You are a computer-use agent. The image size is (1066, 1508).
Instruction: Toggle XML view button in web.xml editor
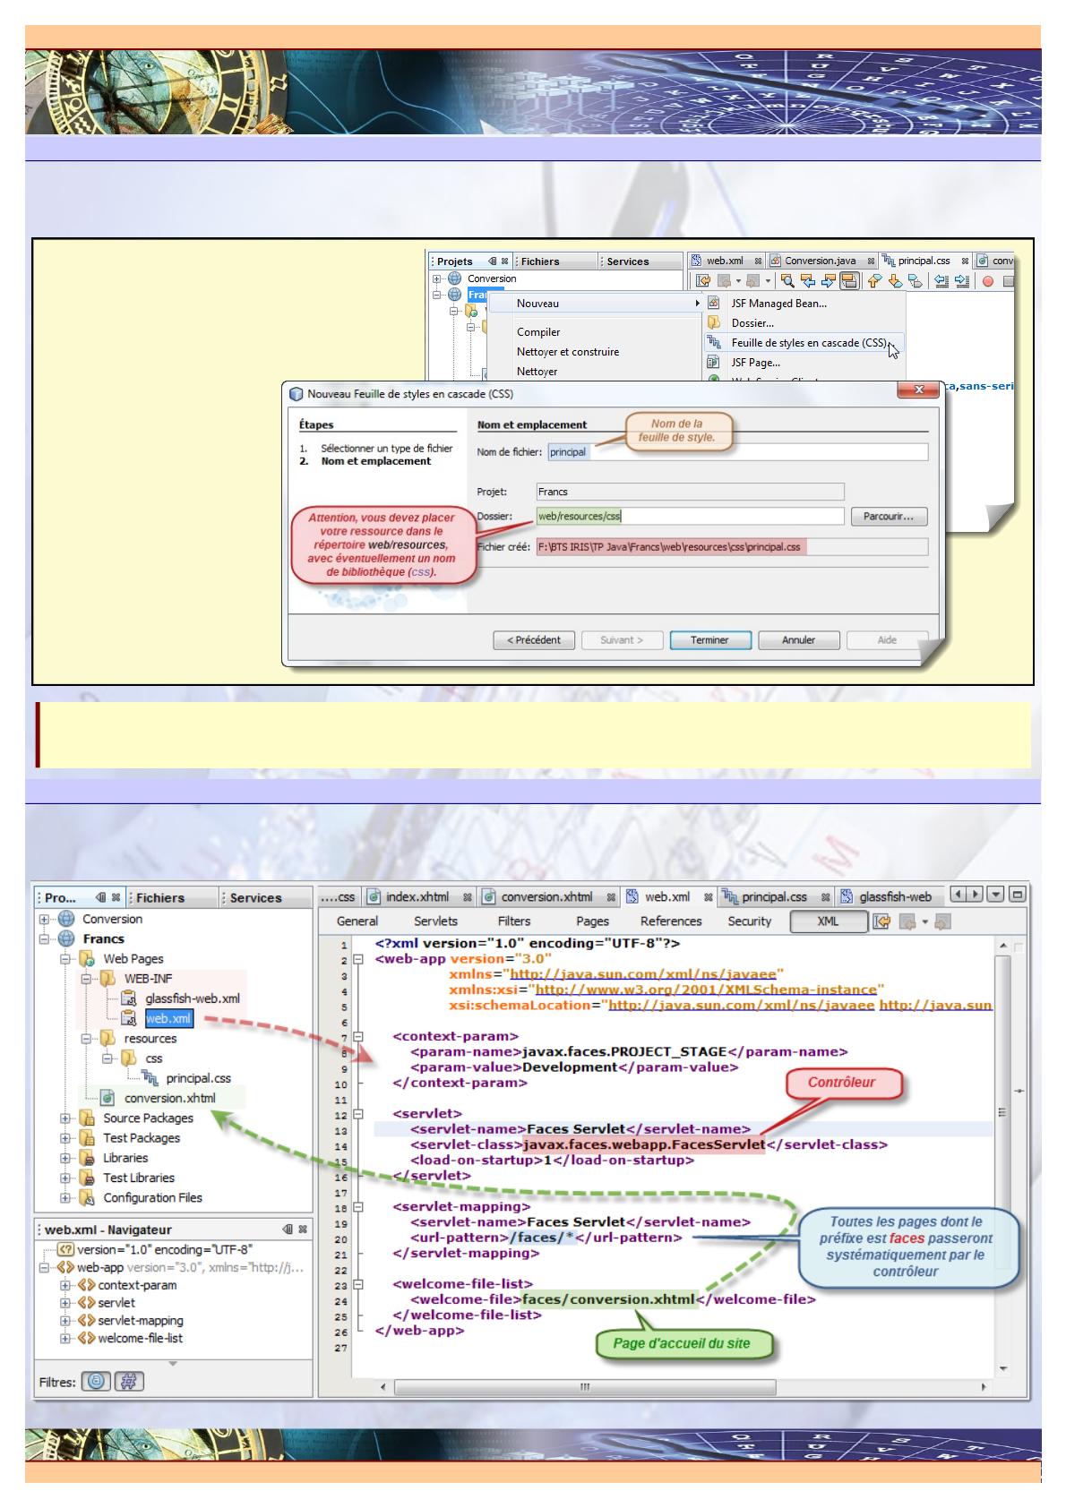(x=828, y=921)
